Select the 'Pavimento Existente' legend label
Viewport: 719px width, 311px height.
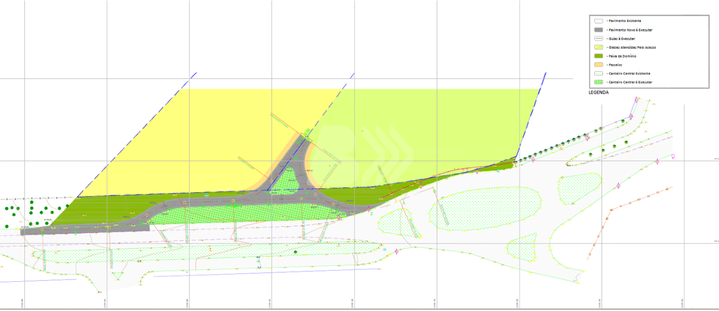625,21
